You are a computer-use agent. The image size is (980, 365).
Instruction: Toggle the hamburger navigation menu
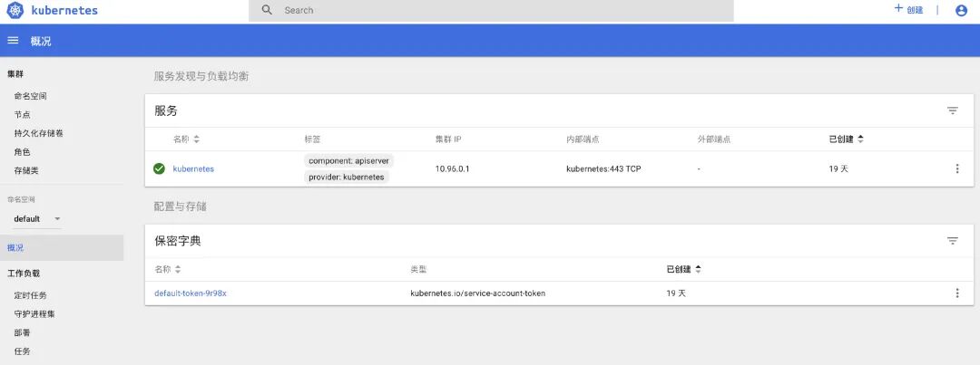pyautogui.click(x=13, y=41)
